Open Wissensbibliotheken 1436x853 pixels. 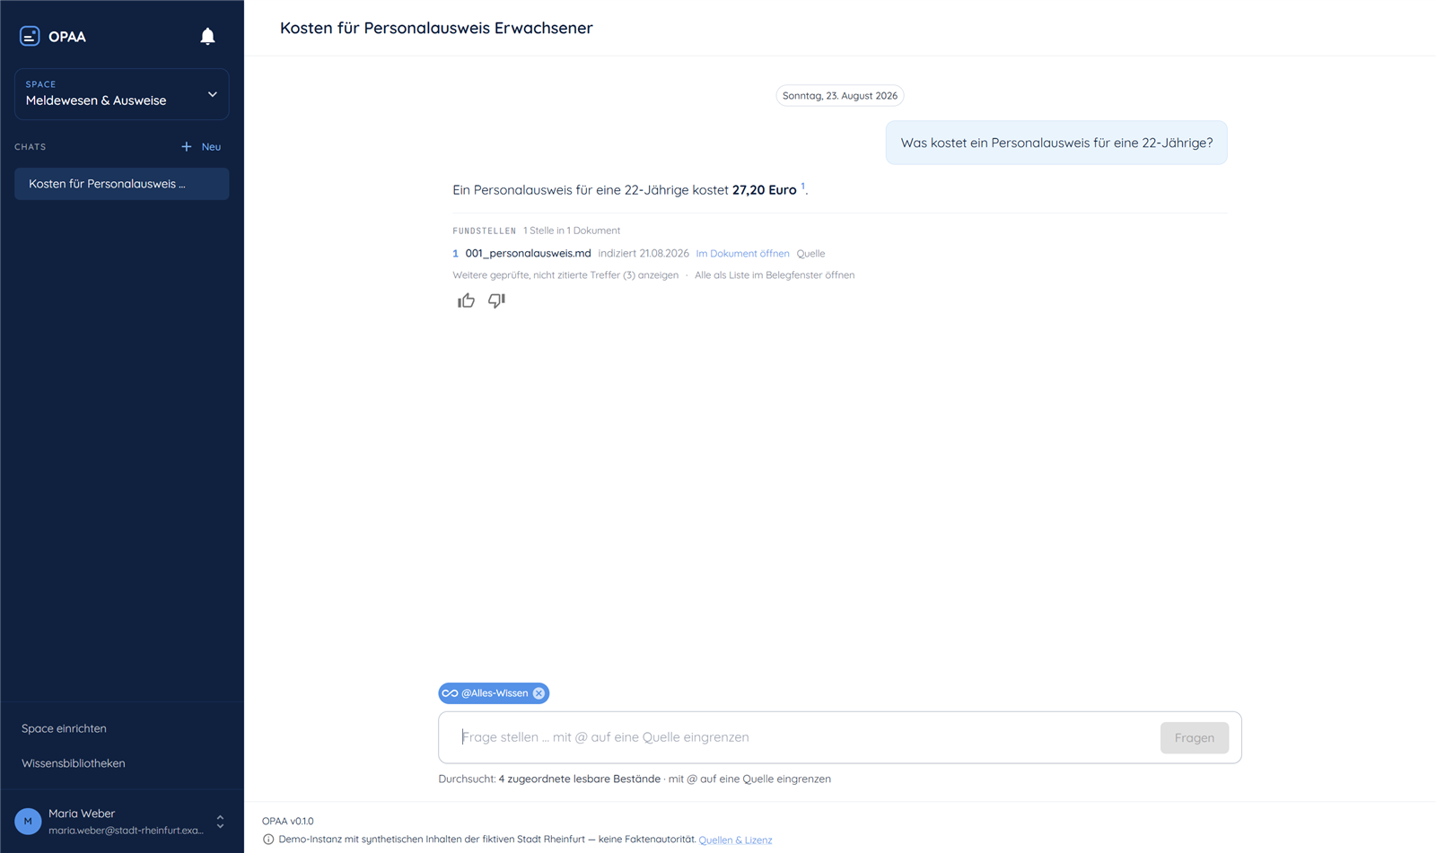pos(74,763)
